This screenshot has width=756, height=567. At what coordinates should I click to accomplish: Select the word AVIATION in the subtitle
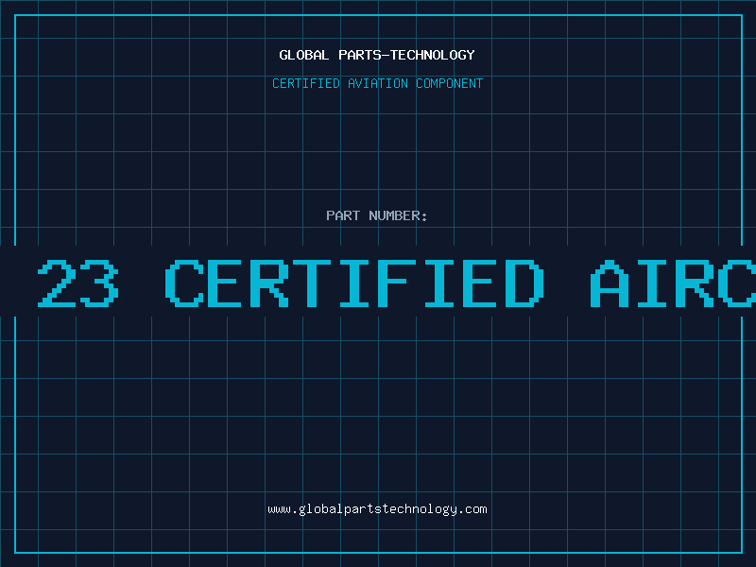(377, 83)
